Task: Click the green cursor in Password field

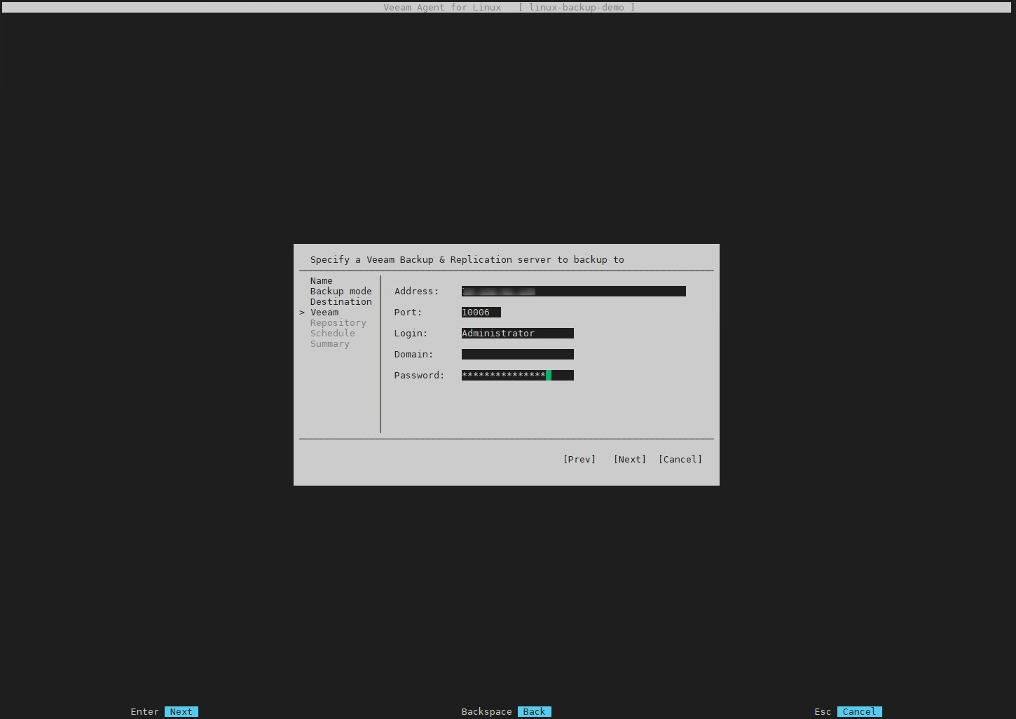Action: [549, 376]
